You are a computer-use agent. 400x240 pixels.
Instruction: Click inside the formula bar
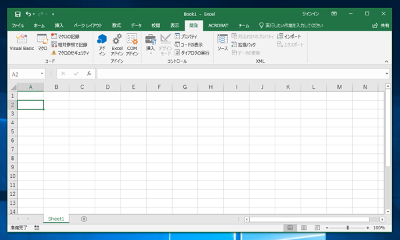(241, 74)
